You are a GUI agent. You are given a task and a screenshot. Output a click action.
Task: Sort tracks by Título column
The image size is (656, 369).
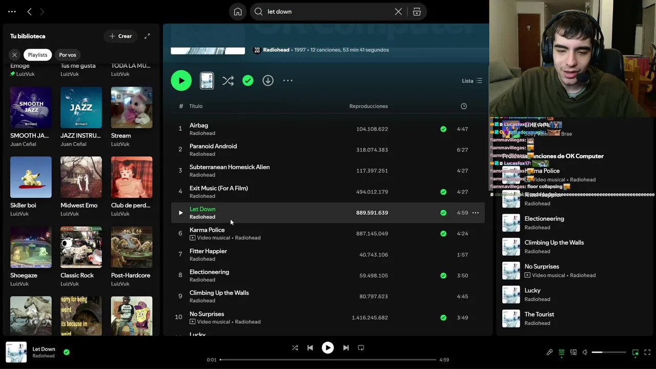(196, 106)
